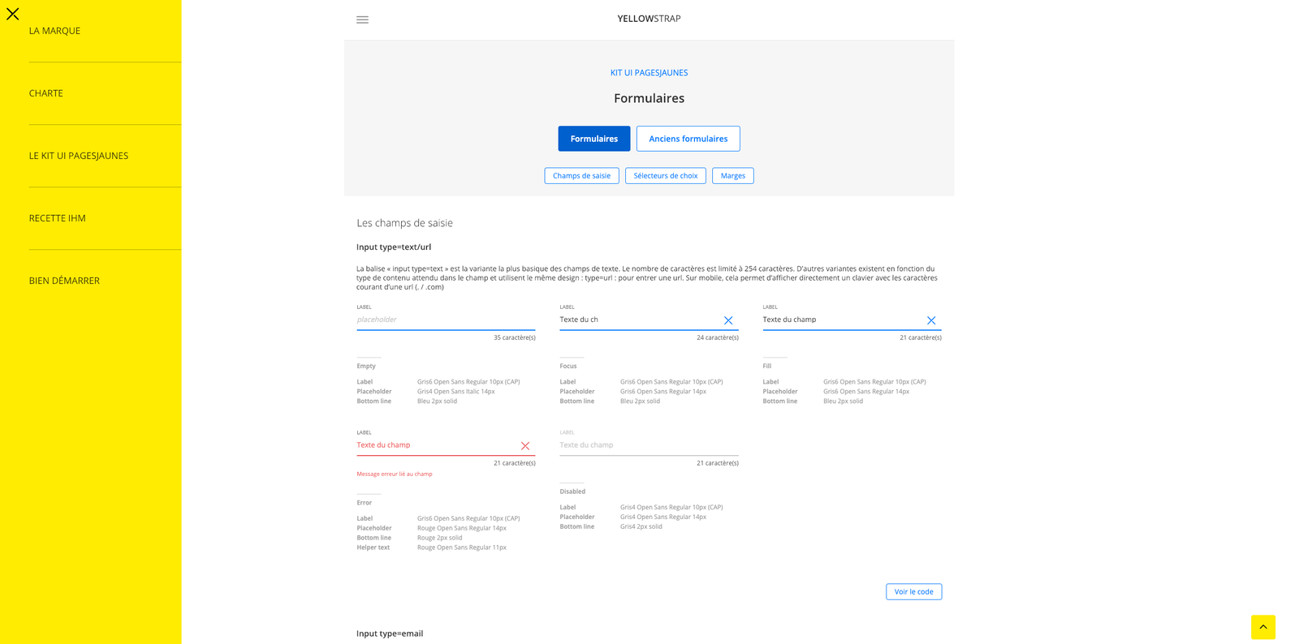Open LA MARQUE menu item

pyautogui.click(x=54, y=31)
